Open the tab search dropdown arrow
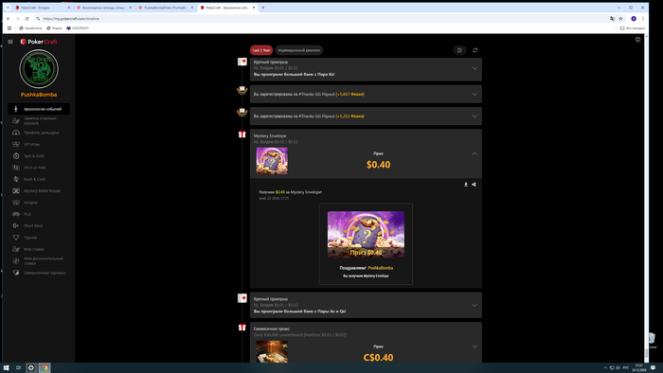This screenshot has width=663, height=373. [8, 8]
